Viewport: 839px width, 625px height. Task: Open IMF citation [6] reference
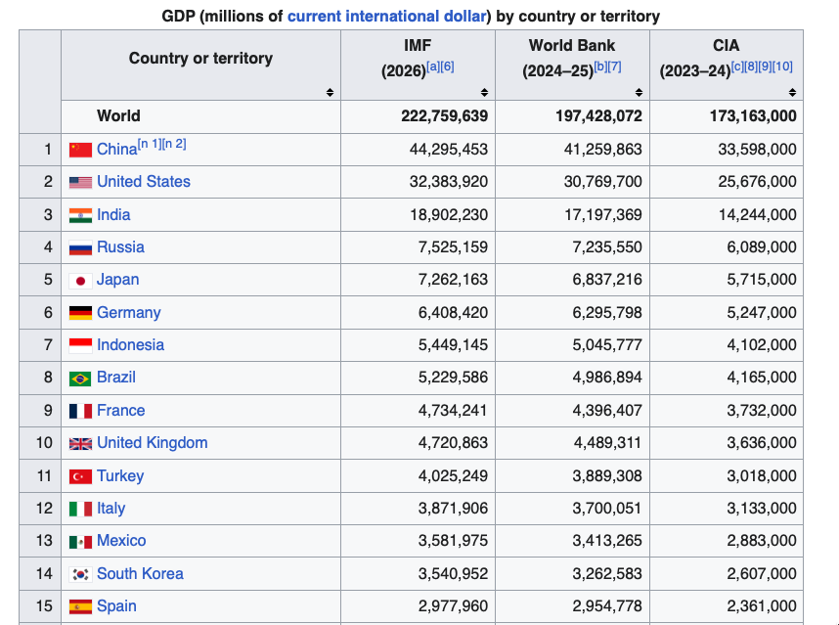point(447,67)
